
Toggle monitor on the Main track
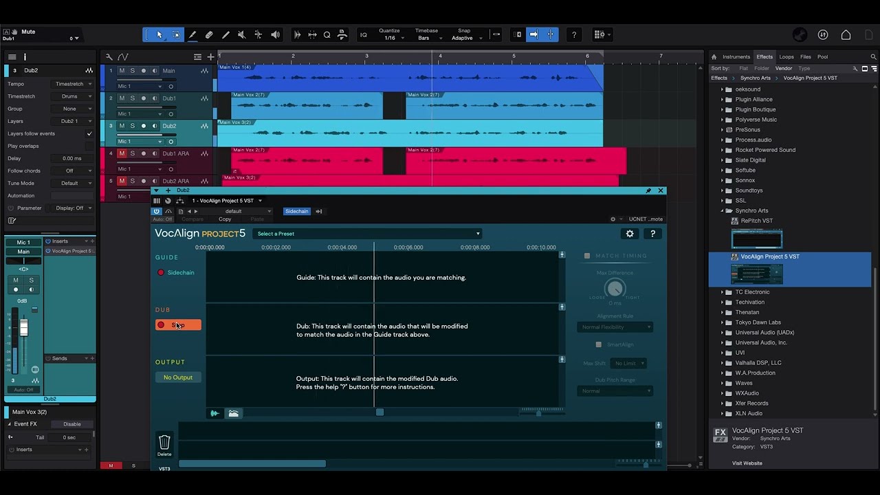click(x=155, y=71)
